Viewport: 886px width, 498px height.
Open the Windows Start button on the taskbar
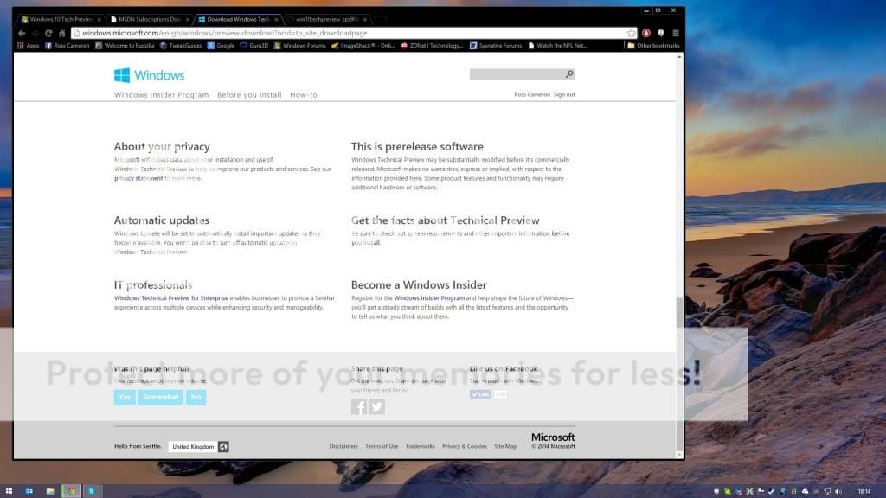pyautogui.click(x=8, y=491)
